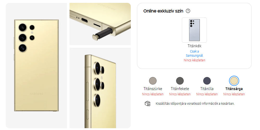Select the Titánszürke color swatch

click(153, 81)
